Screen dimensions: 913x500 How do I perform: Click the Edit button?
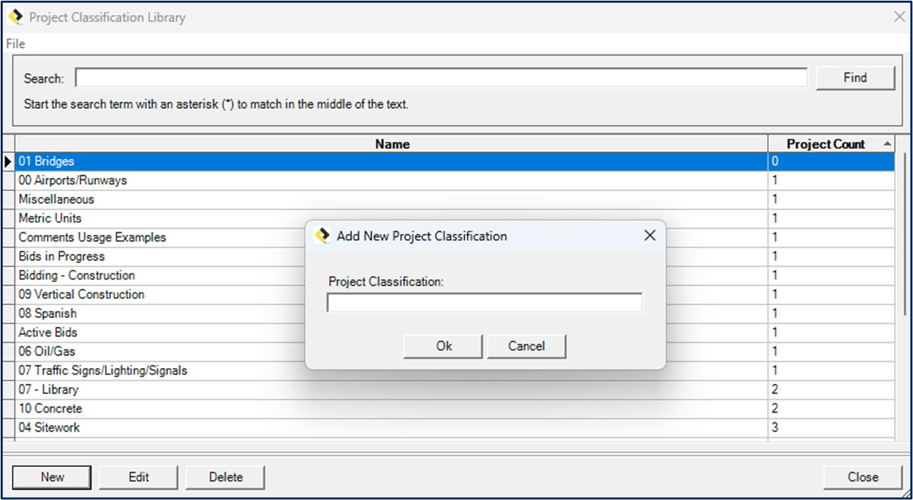point(138,477)
